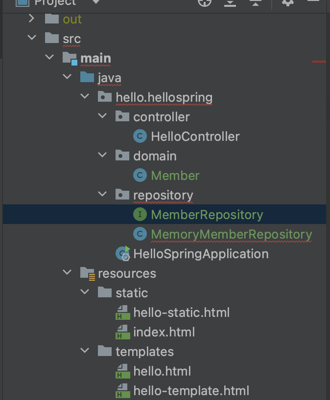The height and width of the screenshot is (400, 330).
Task: Select the main folder name
Action: 96,58
